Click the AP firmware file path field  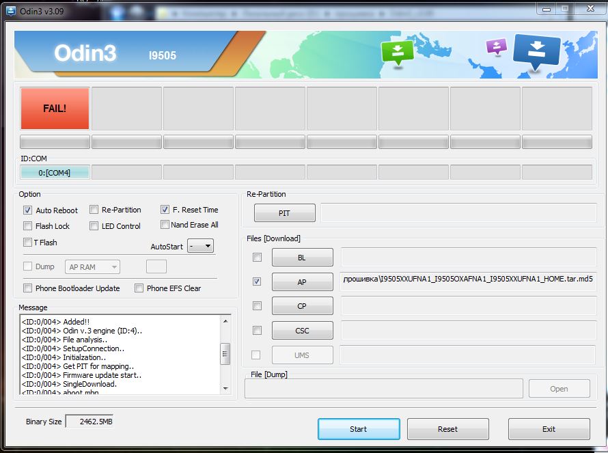(468, 281)
